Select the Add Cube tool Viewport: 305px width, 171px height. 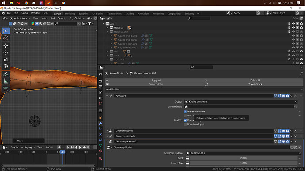point(5,89)
